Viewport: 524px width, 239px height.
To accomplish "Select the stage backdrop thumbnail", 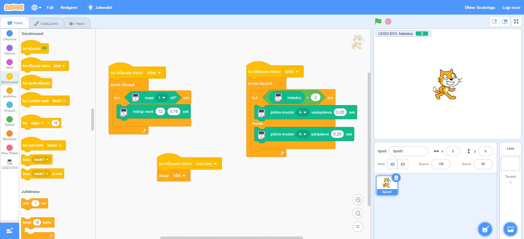I will [510, 164].
